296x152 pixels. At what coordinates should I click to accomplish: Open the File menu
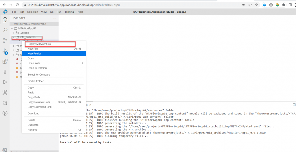tap(14, 12)
